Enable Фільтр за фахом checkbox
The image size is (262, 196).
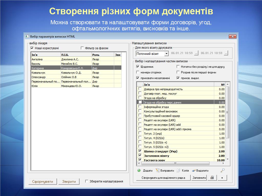coord(82,48)
